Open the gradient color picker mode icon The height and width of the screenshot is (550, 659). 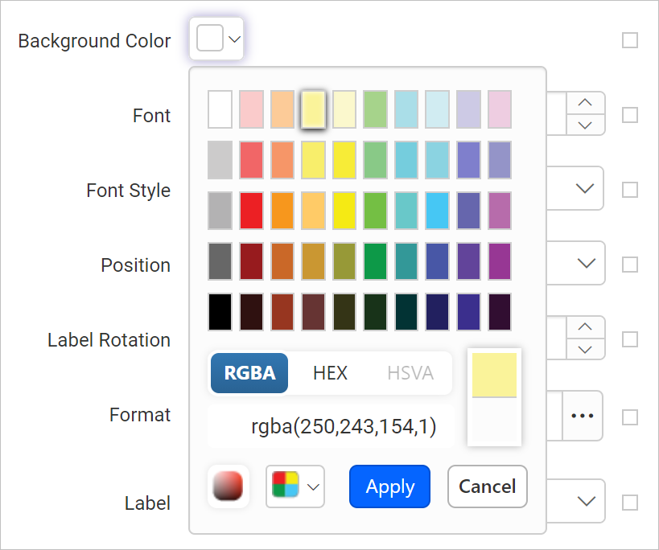pos(229,486)
